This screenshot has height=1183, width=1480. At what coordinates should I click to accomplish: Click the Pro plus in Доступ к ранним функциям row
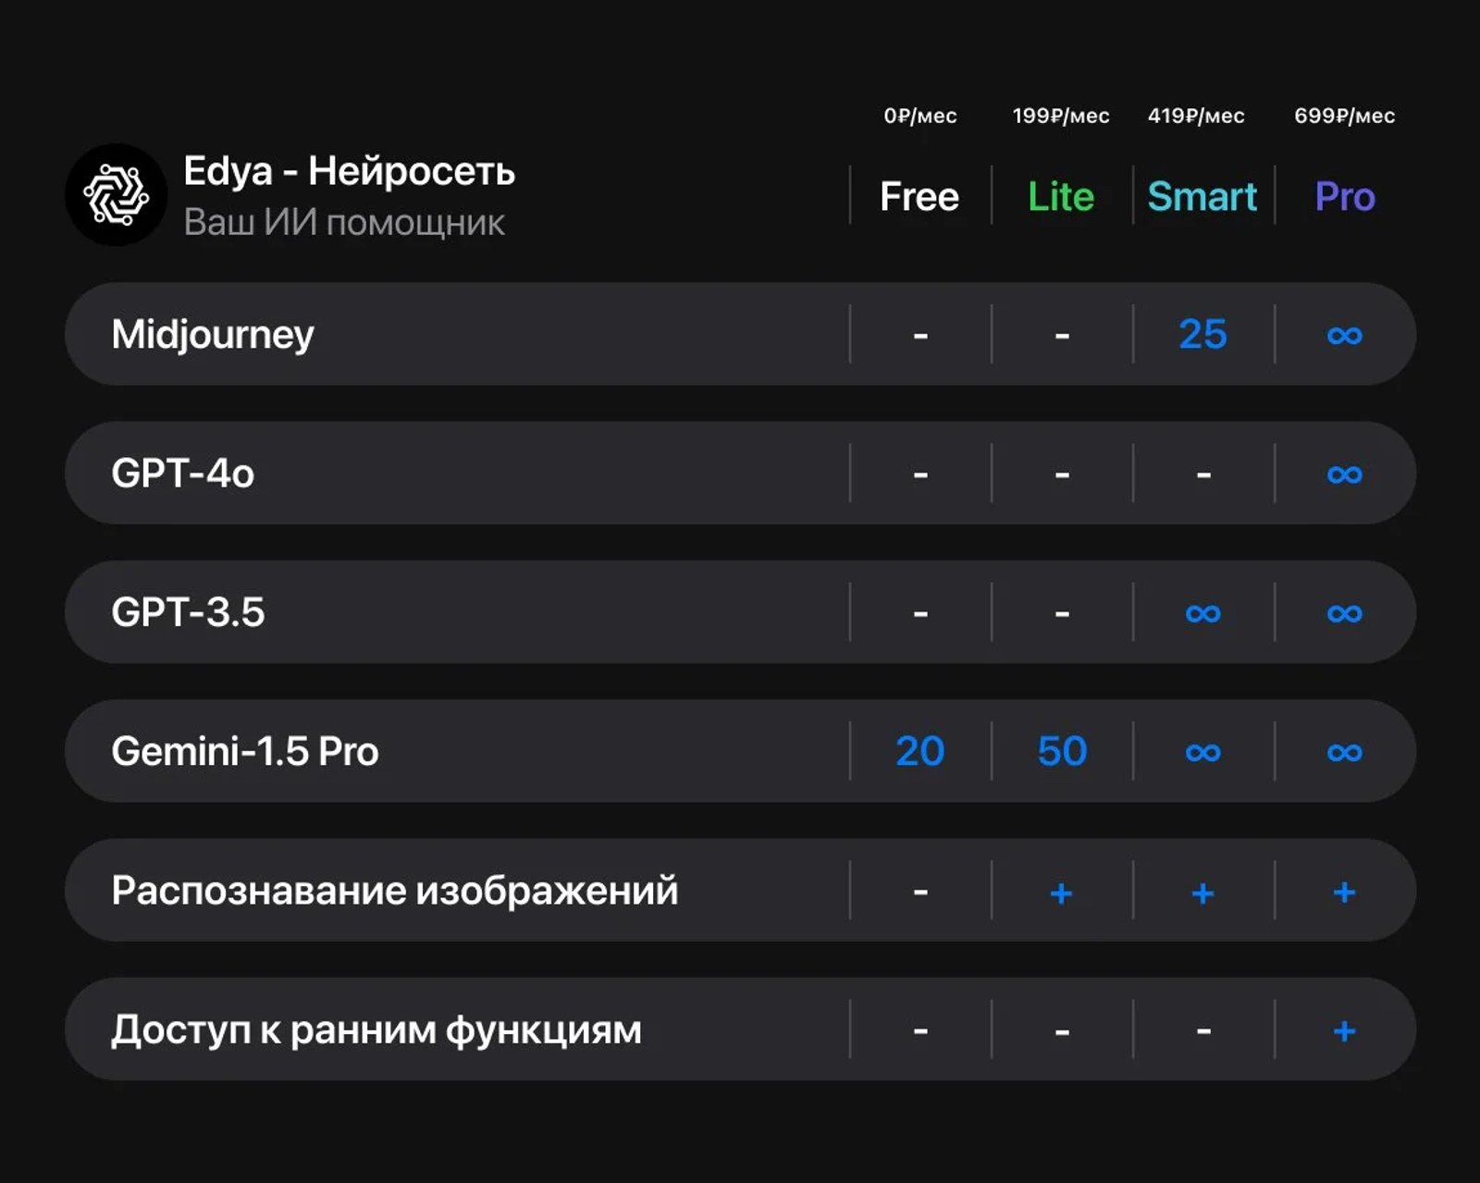[x=1345, y=1031]
